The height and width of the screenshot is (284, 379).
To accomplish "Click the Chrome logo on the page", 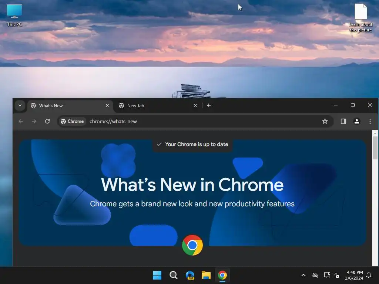I will pos(192,245).
